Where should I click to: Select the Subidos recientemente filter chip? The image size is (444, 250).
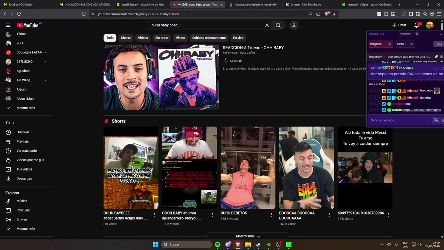209,38
